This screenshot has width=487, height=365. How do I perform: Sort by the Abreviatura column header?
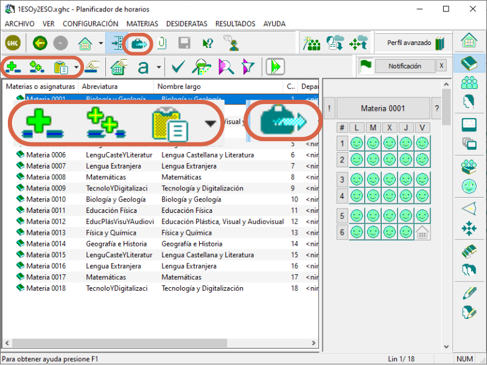click(x=116, y=86)
